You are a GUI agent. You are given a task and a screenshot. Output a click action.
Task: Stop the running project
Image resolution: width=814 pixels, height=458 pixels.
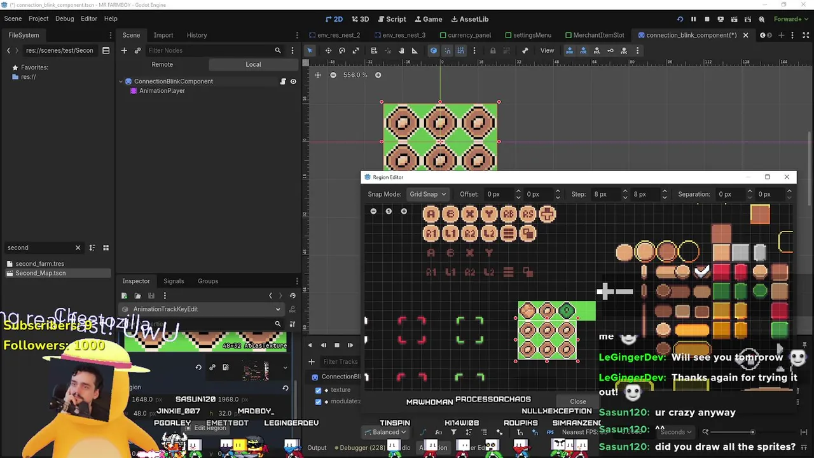point(707,19)
